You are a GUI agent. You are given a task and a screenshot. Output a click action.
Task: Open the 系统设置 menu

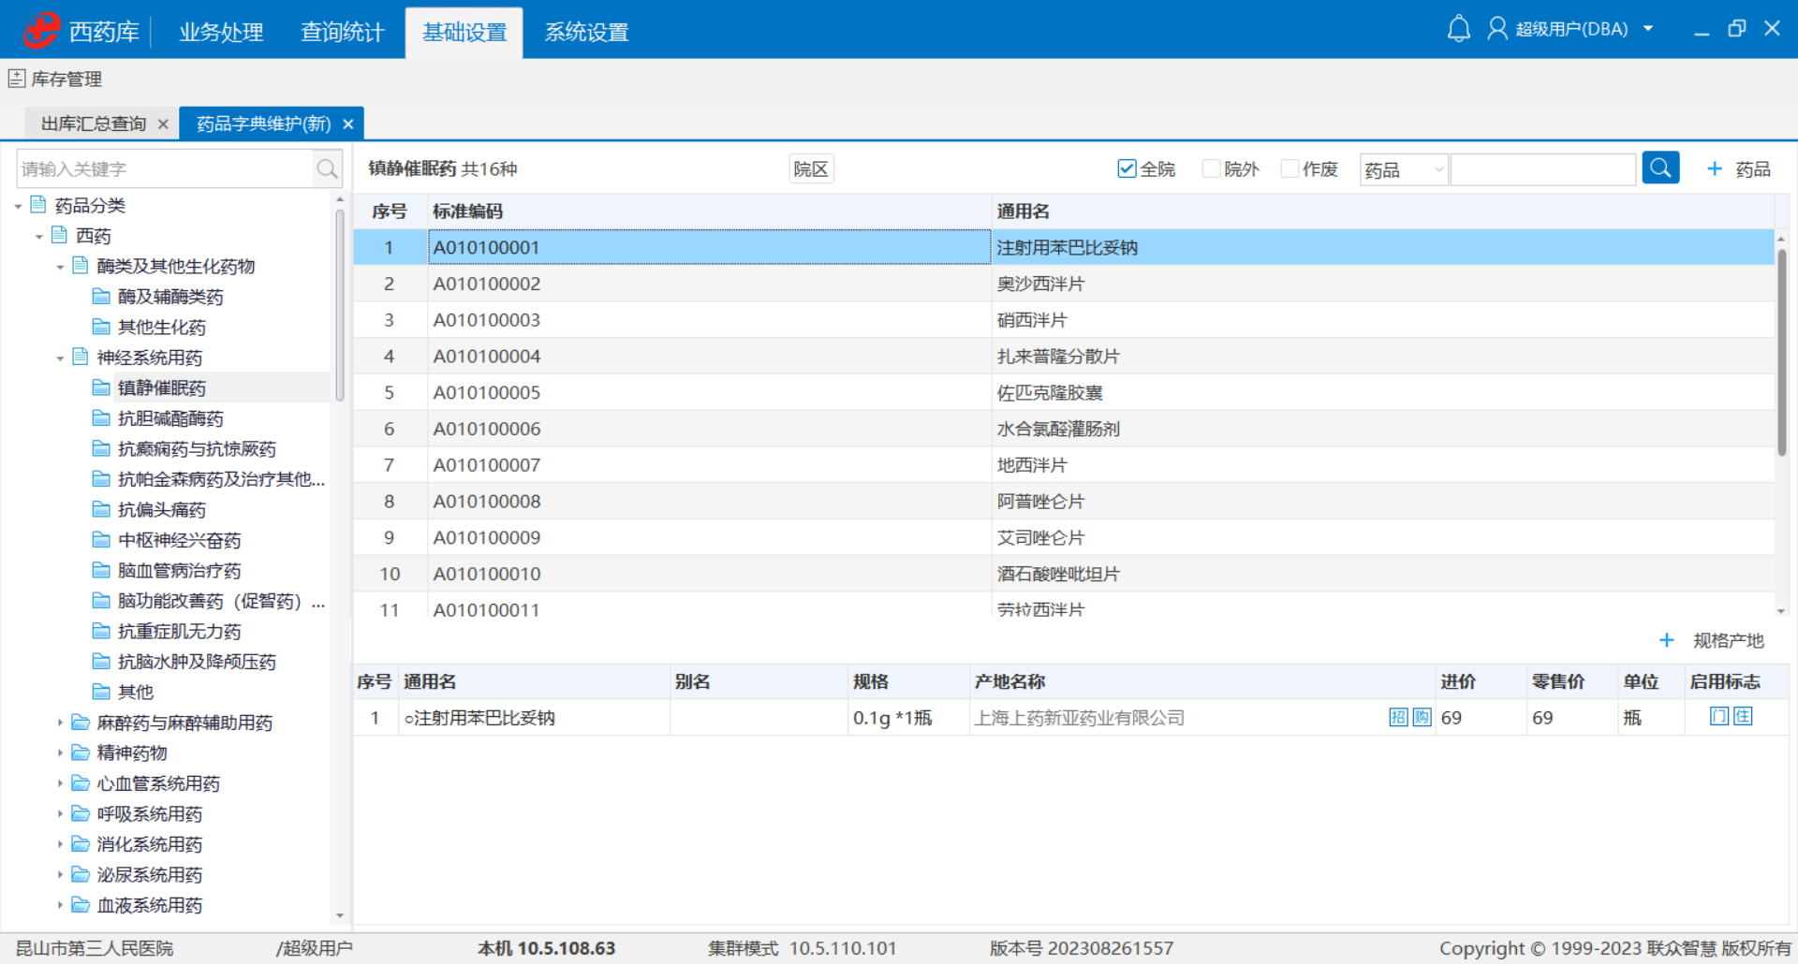point(587,32)
